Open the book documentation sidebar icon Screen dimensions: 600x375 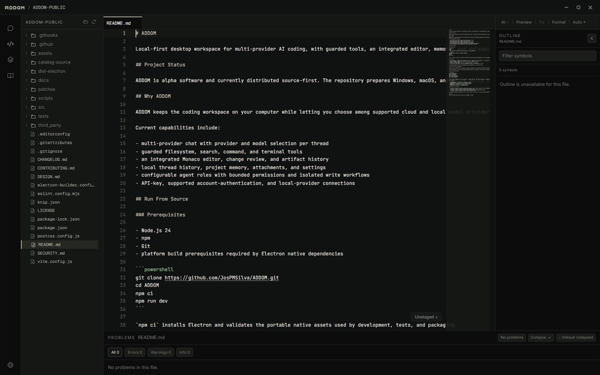coord(10,76)
